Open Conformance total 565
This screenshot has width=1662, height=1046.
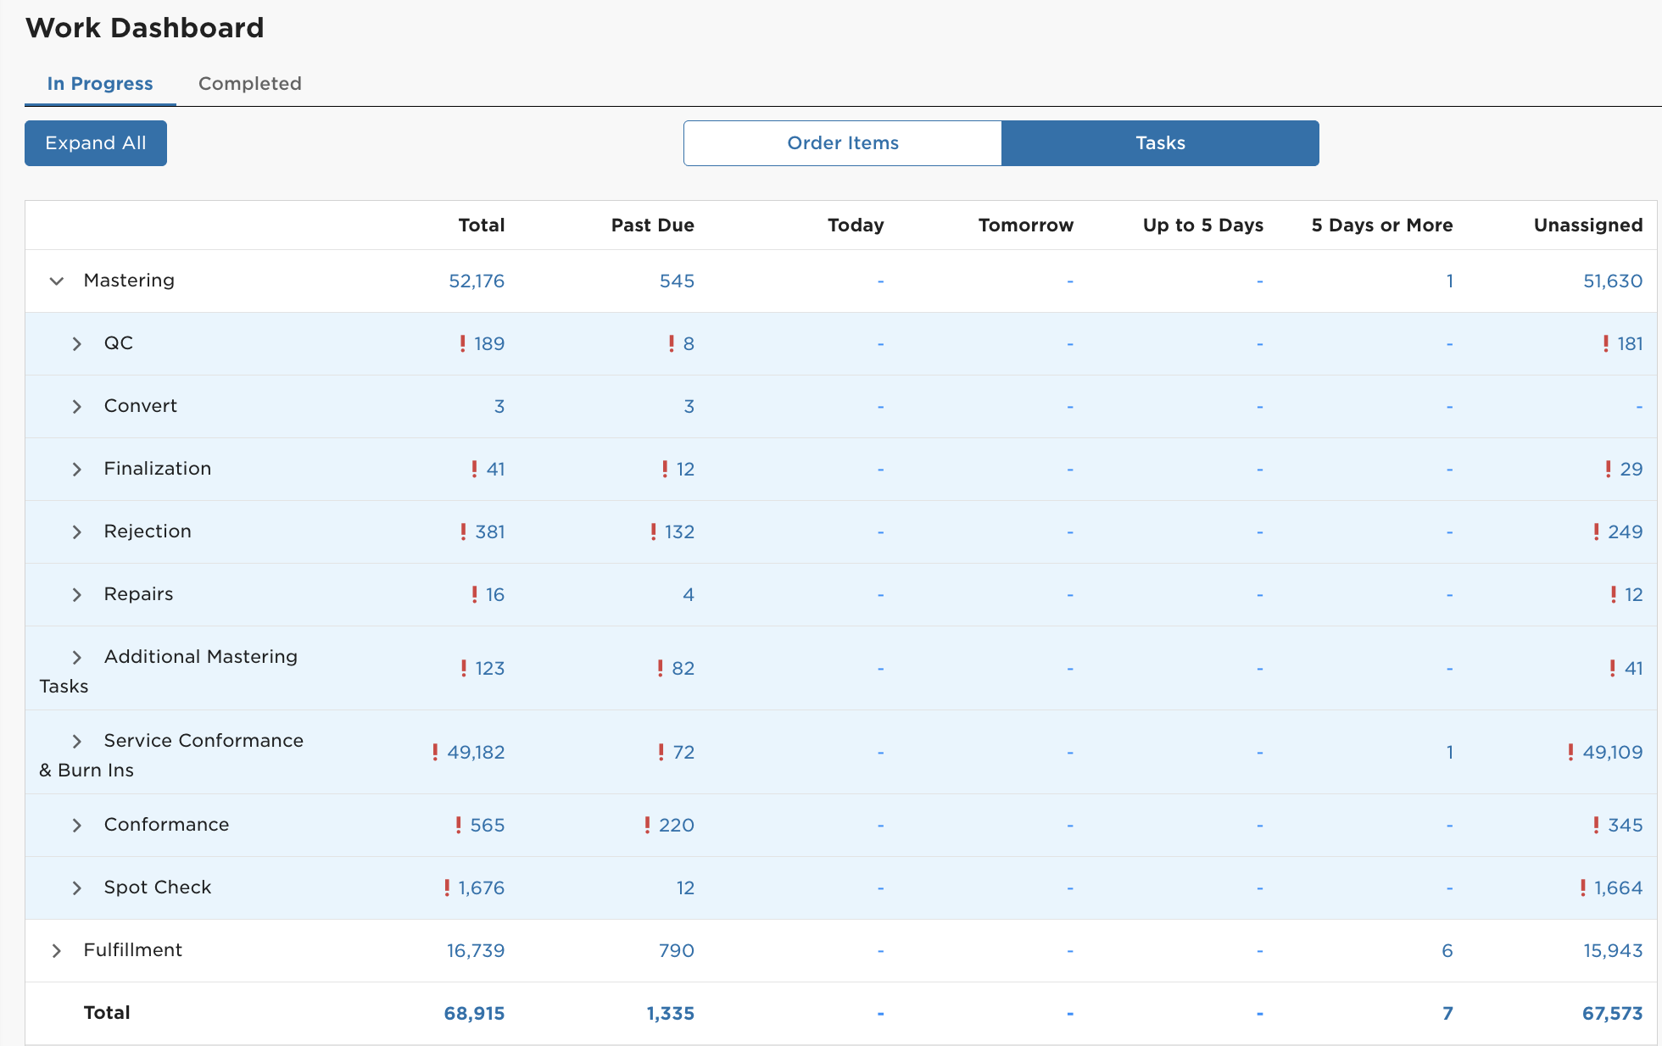(488, 825)
